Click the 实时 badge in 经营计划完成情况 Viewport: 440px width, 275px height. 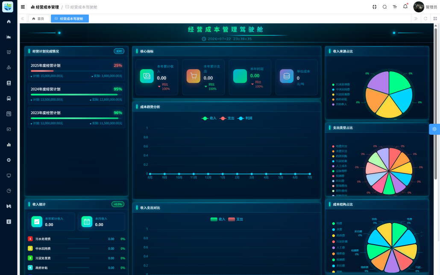pos(119,51)
